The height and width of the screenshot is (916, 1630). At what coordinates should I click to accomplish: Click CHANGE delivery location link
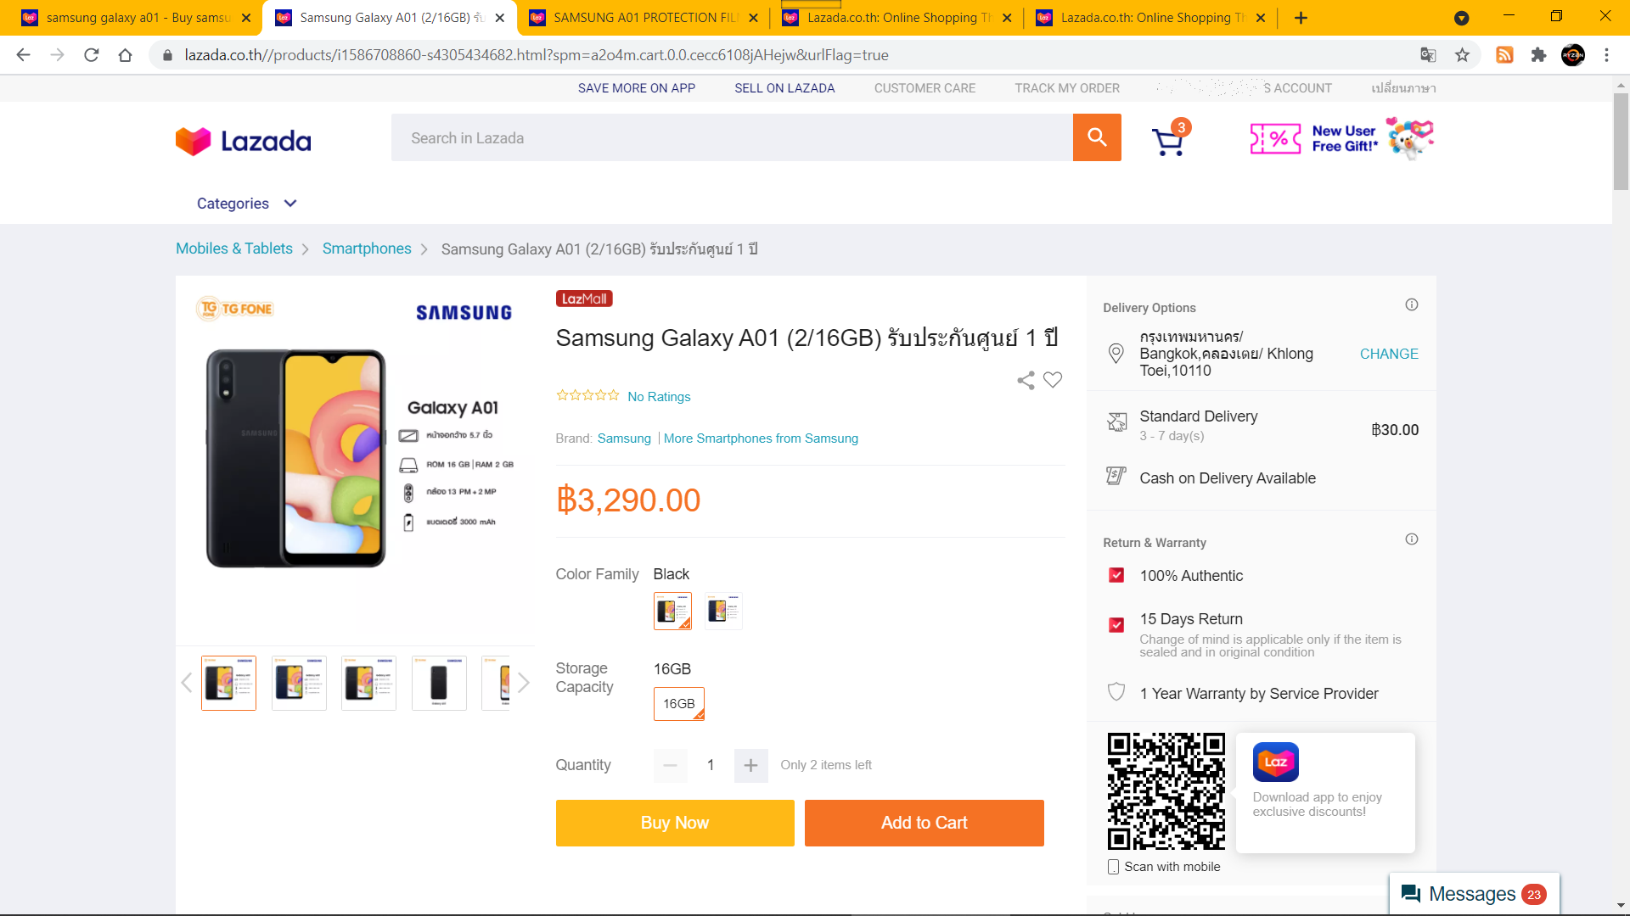pyautogui.click(x=1389, y=355)
